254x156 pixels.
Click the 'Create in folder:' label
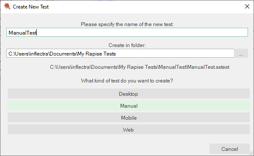(x=127, y=45)
